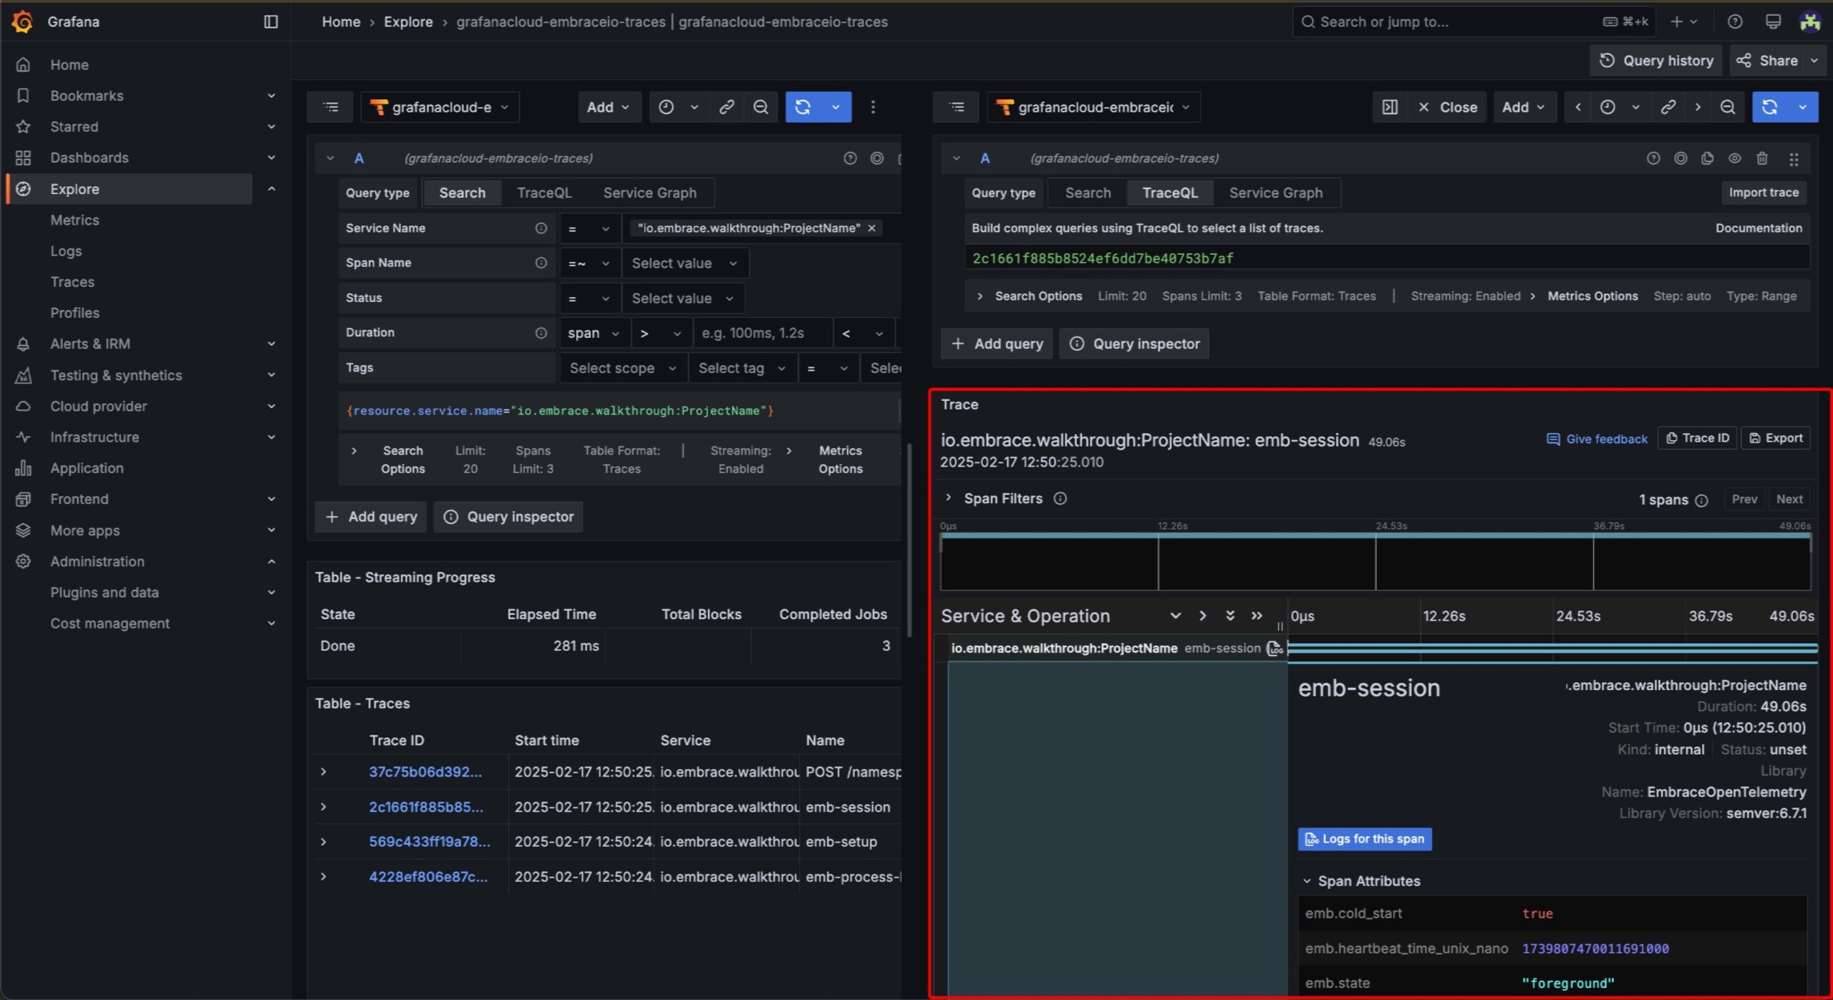Open Status Select value dropdown
1833x1000 pixels.
683,298
